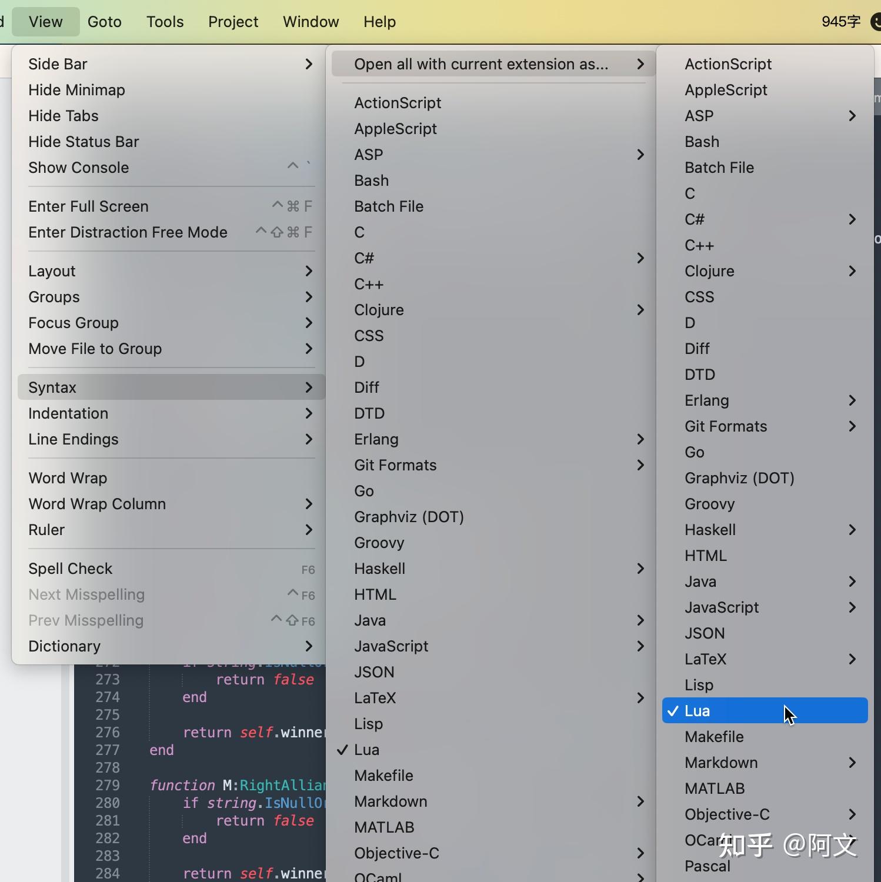Image resolution: width=881 pixels, height=882 pixels.
Task: Choose ActionScript in the Syntax submenu
Action: (x=493, y=103)
